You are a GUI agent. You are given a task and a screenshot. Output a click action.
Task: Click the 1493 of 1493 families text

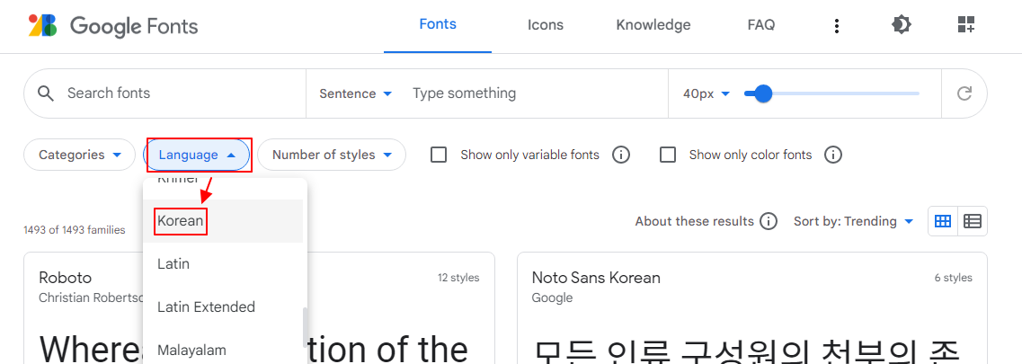[75, 230]
